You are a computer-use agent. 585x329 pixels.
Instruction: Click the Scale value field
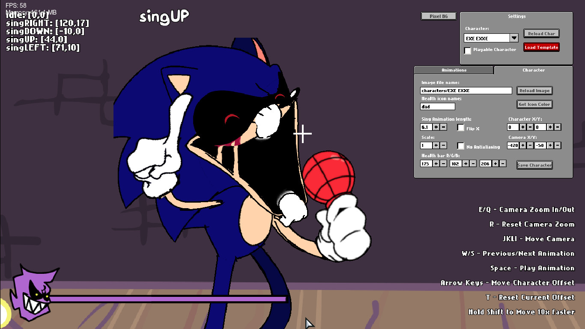click(x=427, y=146)
